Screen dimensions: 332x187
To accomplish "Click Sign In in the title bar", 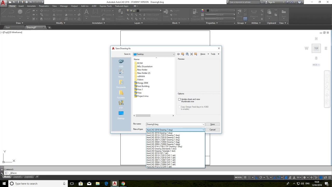I will coord(272,2).
